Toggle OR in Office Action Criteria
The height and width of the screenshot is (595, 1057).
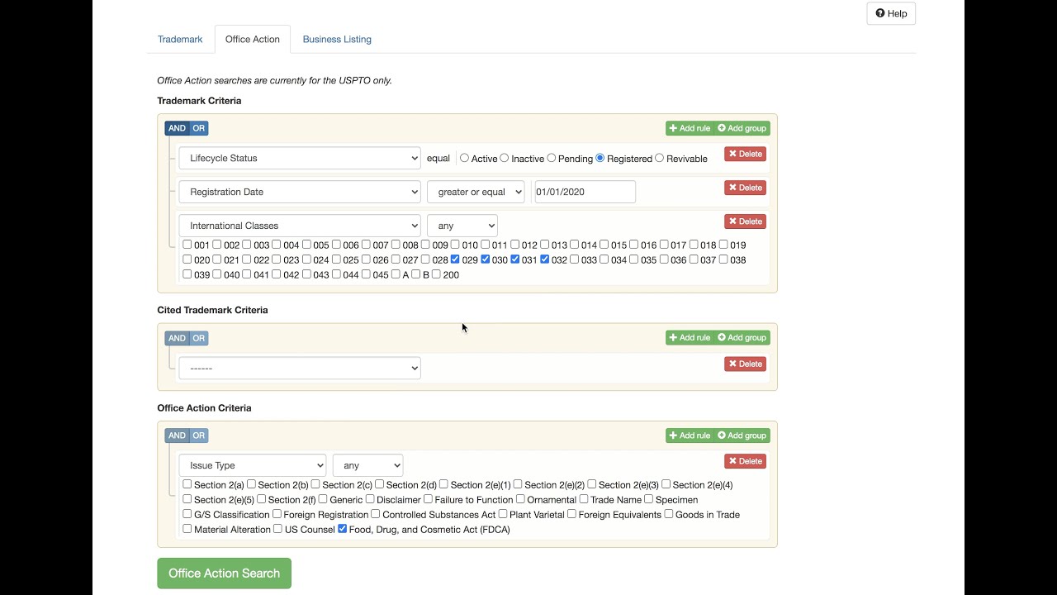click(x=199, y=436)
